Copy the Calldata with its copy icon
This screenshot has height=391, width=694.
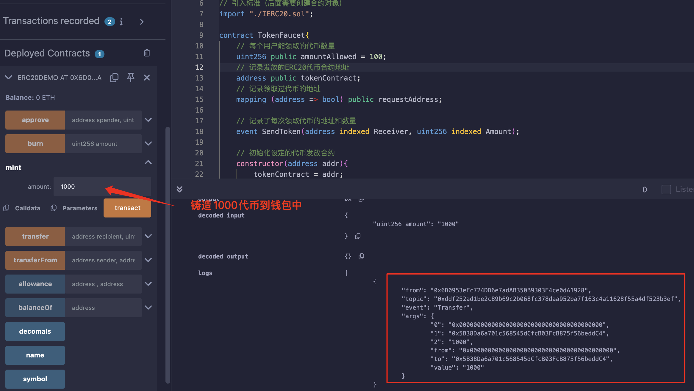[x=6, y=208]
